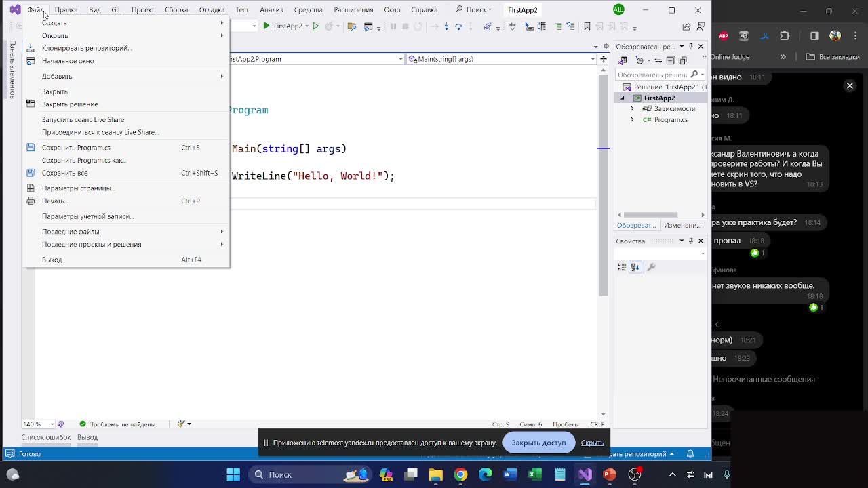Click the Step Into debug arrow icon

tap(446, 26)
